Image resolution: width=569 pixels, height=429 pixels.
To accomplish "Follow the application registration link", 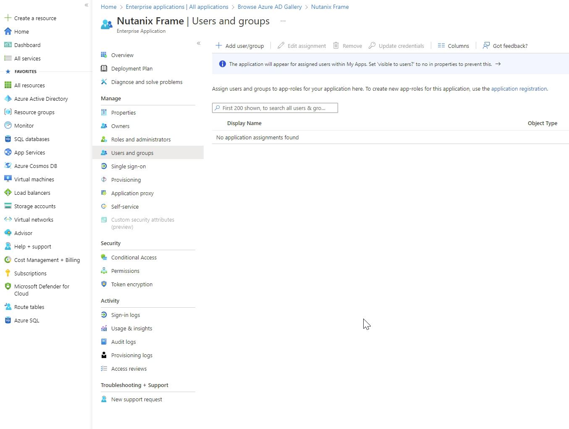I will point(519,89).
